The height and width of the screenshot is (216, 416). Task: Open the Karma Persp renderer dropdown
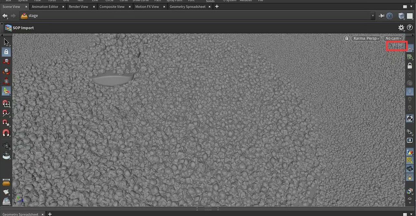(x=366, y=38)
